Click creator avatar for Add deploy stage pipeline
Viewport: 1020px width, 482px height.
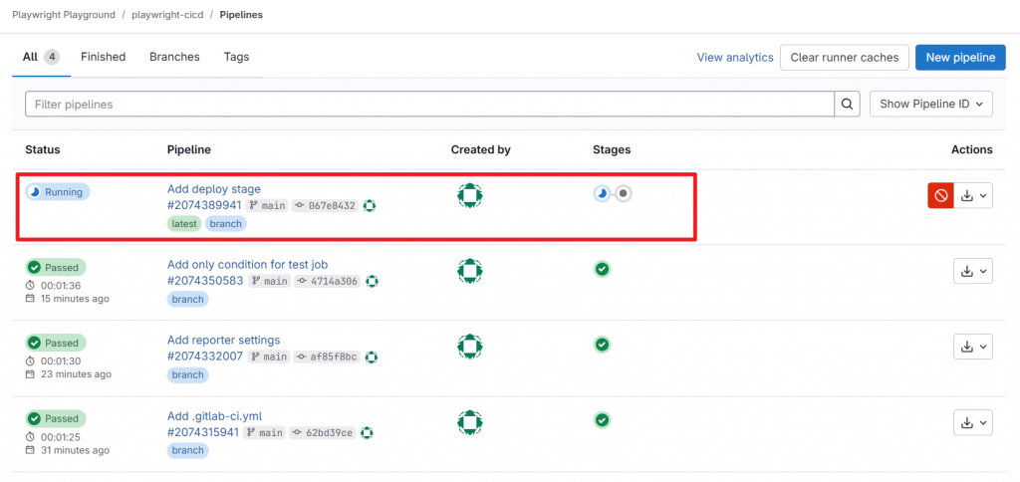tap(470, 195)
